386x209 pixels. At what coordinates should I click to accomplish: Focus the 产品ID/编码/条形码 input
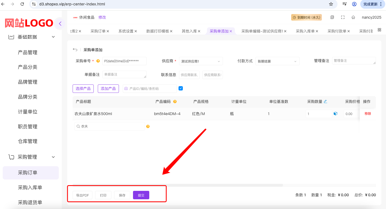click(x=150, y=89)
